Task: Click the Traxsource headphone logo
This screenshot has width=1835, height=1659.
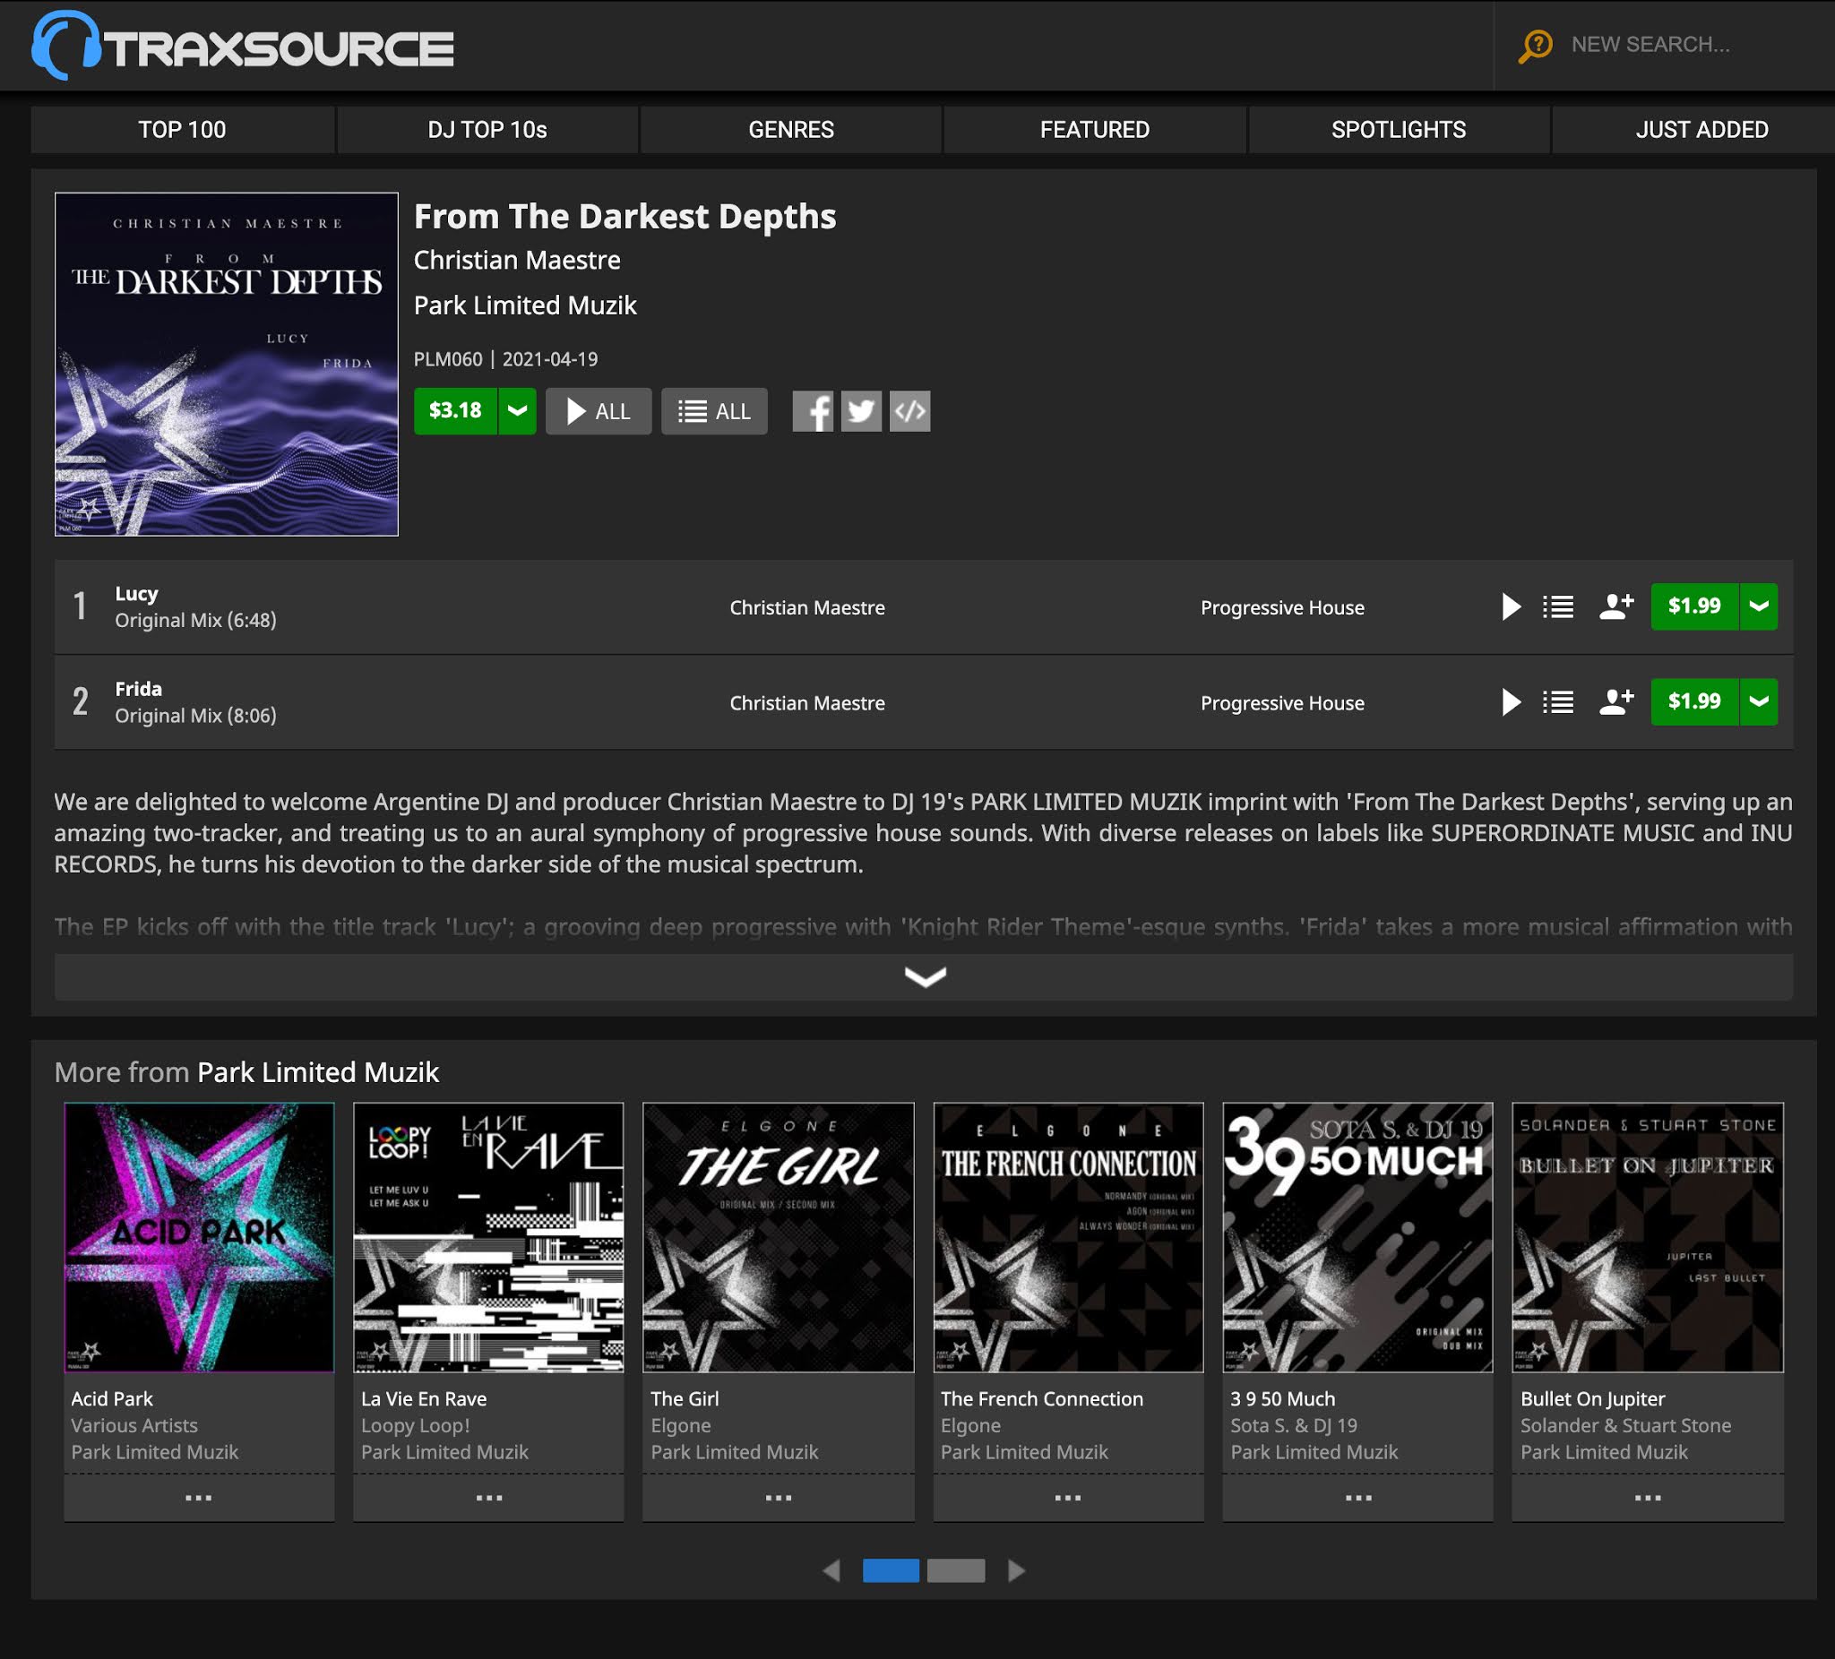Action: 242,46
